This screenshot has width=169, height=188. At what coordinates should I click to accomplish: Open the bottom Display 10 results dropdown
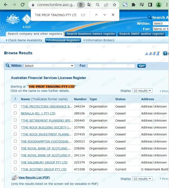pyautogui.click(x=142, y=179)
